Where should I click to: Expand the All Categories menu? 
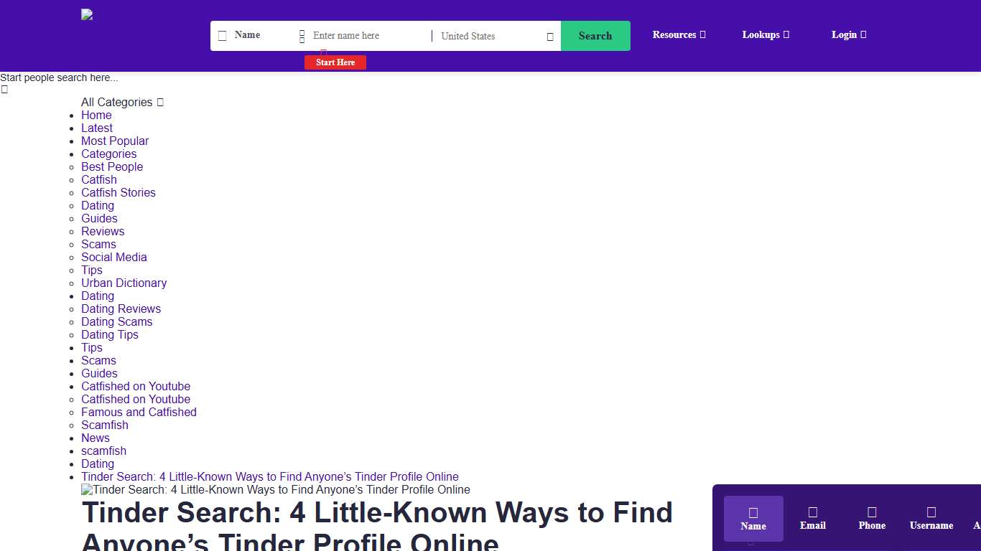click(122, 102)
